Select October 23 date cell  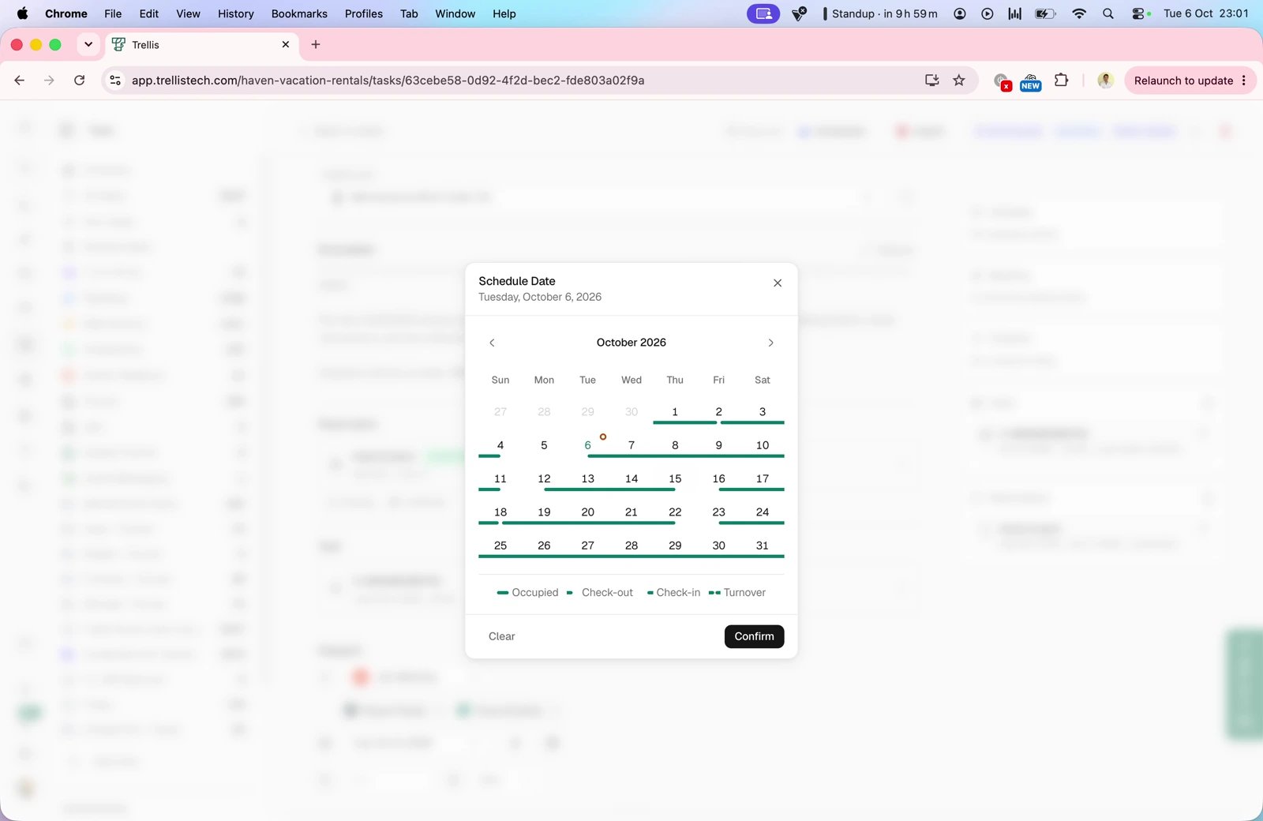[x=718, y=512]
